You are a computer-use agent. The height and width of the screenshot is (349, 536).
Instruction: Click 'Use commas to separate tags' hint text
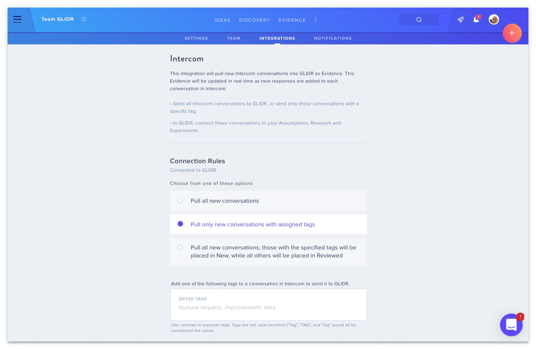click(263, 328)
